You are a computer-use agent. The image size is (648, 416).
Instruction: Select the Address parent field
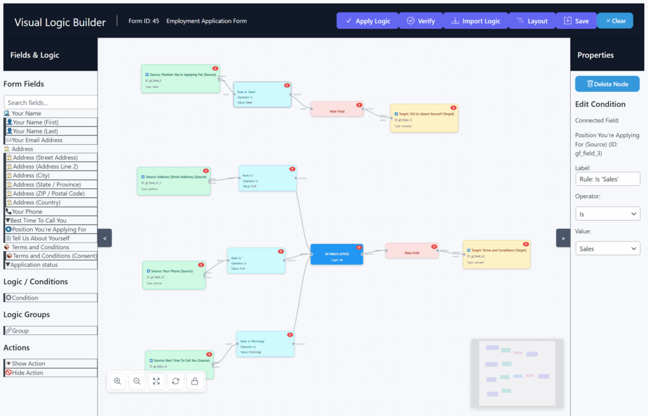pos(51,149)
